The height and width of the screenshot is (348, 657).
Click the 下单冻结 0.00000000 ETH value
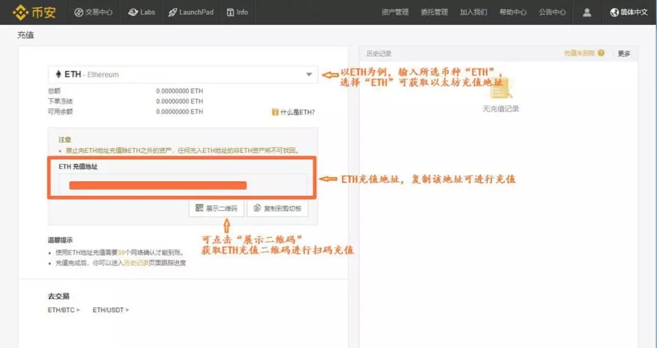[179, 102]
